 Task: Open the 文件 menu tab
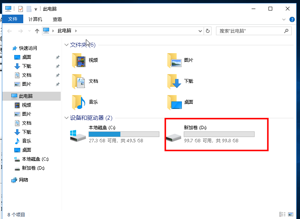point(13,19)
